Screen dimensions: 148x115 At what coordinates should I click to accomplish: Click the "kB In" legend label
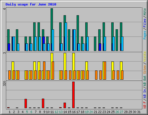[x=145, y=93]
